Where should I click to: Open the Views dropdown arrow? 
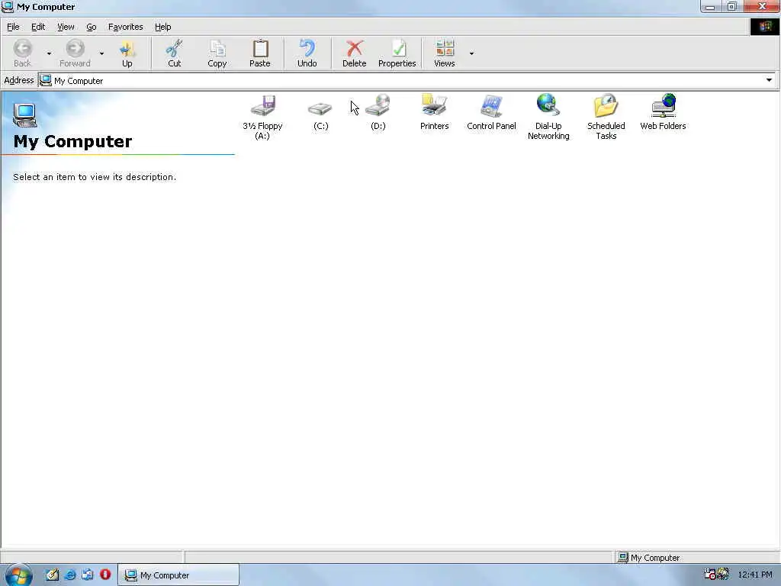(471, 53)
